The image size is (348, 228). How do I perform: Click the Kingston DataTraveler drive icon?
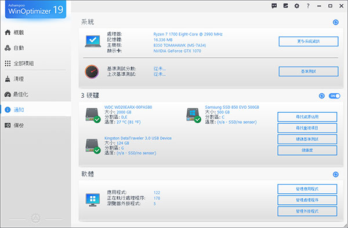tap(93, 146)
